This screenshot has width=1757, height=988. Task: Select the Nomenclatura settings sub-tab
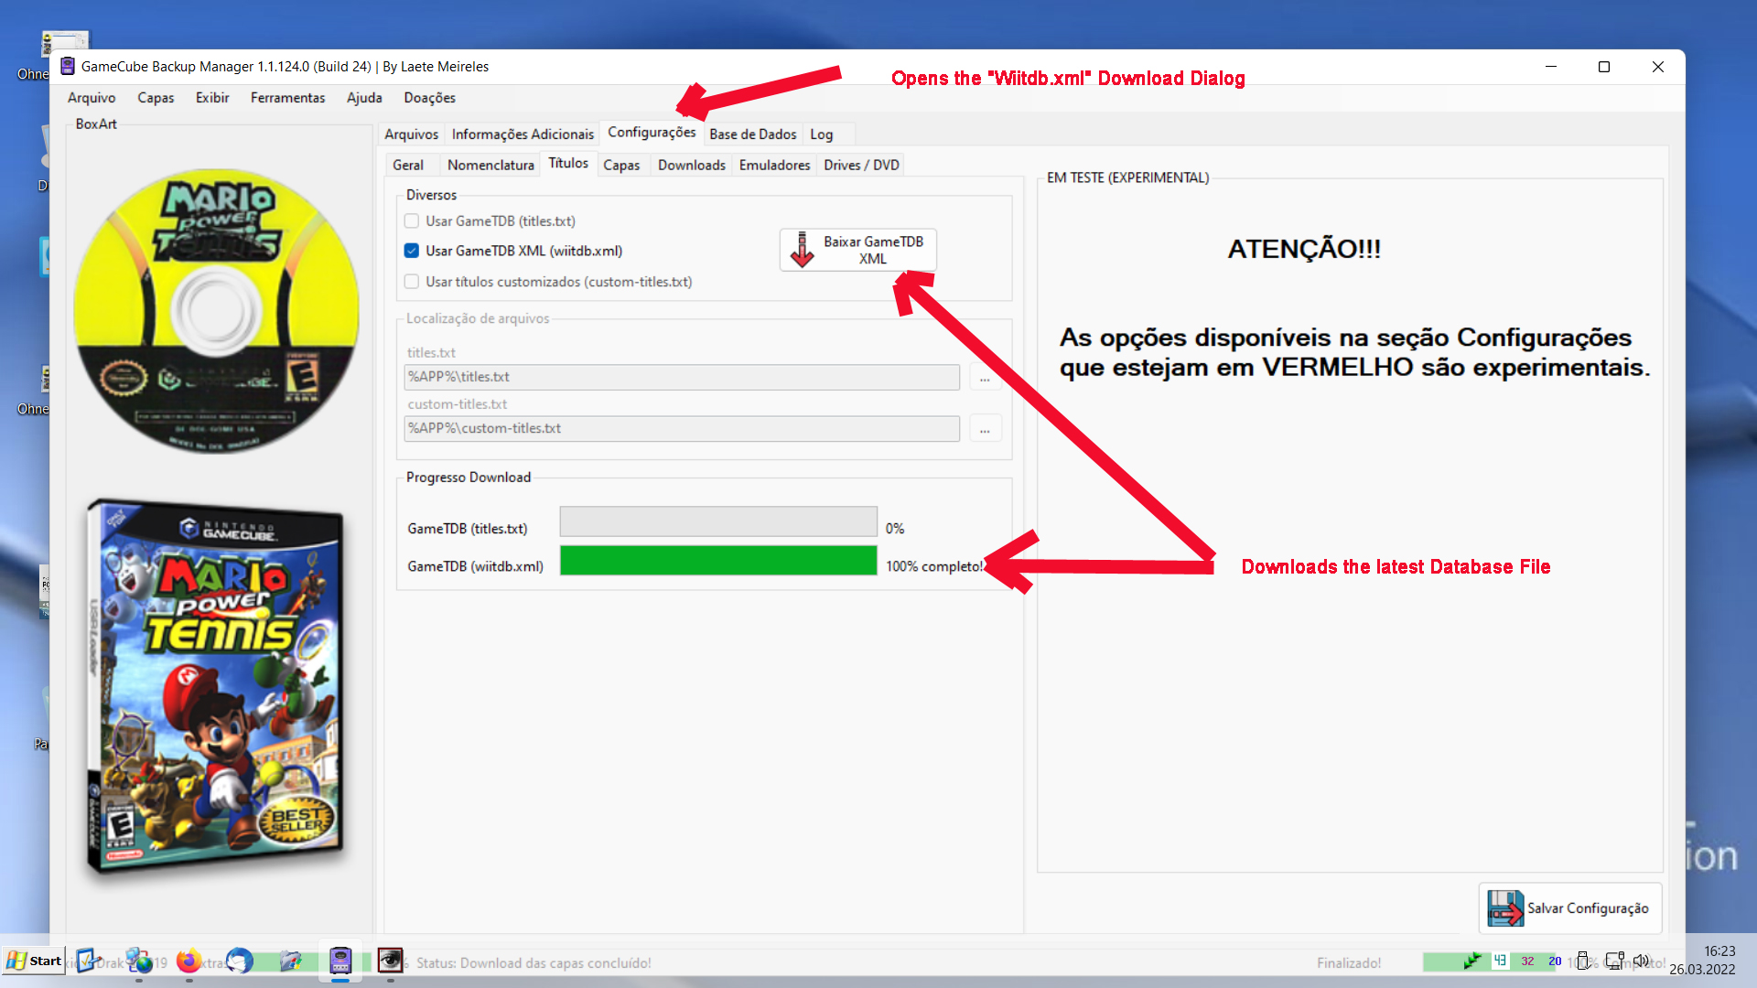pyautogui.click(x=490, y=165)
